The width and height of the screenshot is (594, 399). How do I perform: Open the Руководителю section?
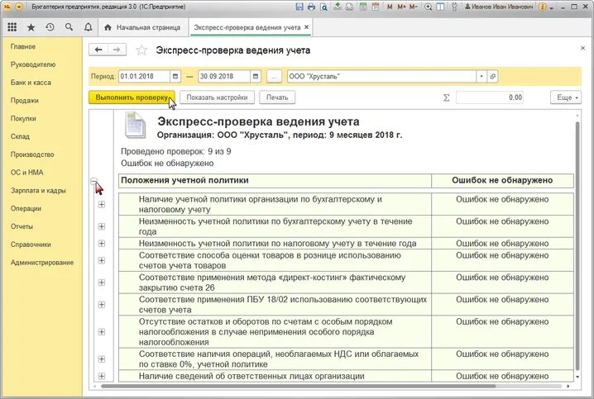[x=33, y=64]
